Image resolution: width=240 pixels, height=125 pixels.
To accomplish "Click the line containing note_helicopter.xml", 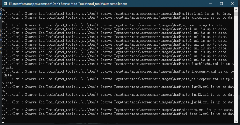I will 118,79.
